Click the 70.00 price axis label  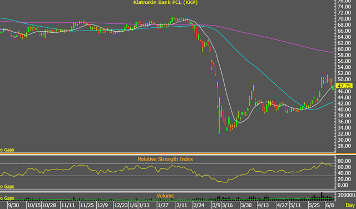click(344, 18)
